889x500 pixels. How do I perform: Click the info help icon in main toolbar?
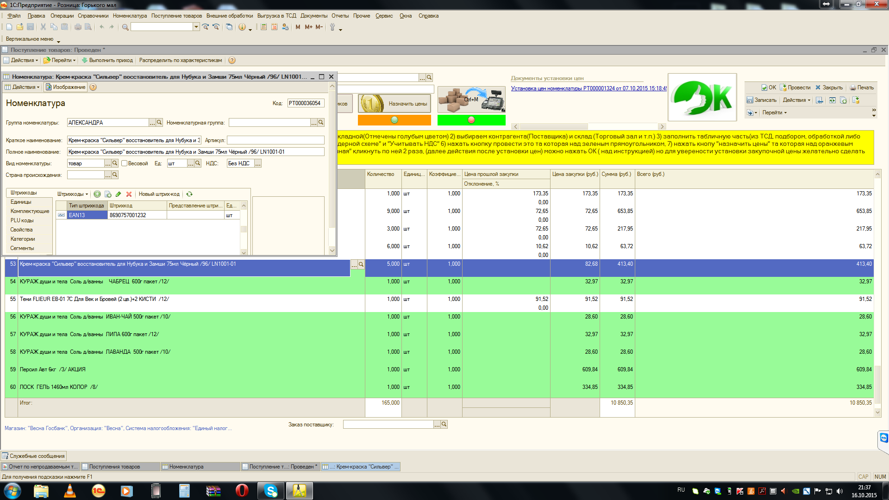(x=242, y=27)
